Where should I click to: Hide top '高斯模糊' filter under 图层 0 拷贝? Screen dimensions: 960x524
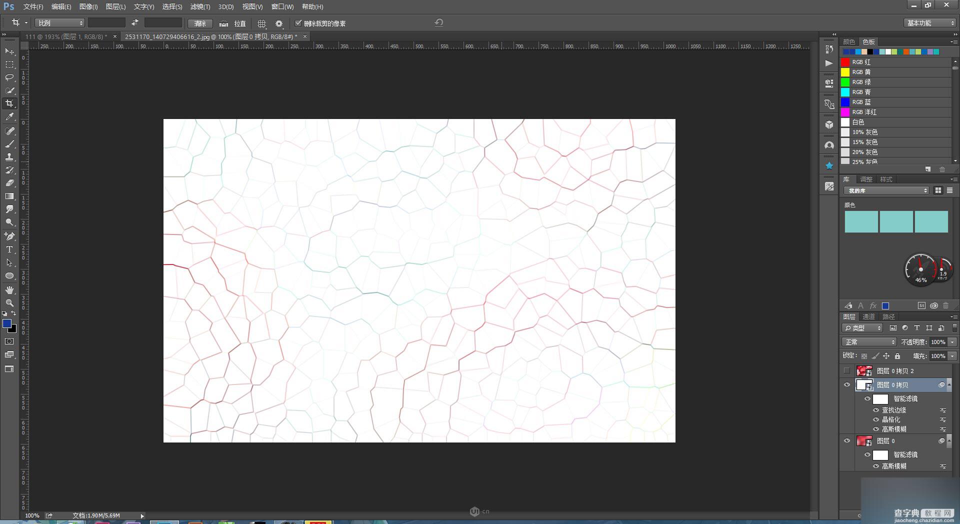click(876, 429)
